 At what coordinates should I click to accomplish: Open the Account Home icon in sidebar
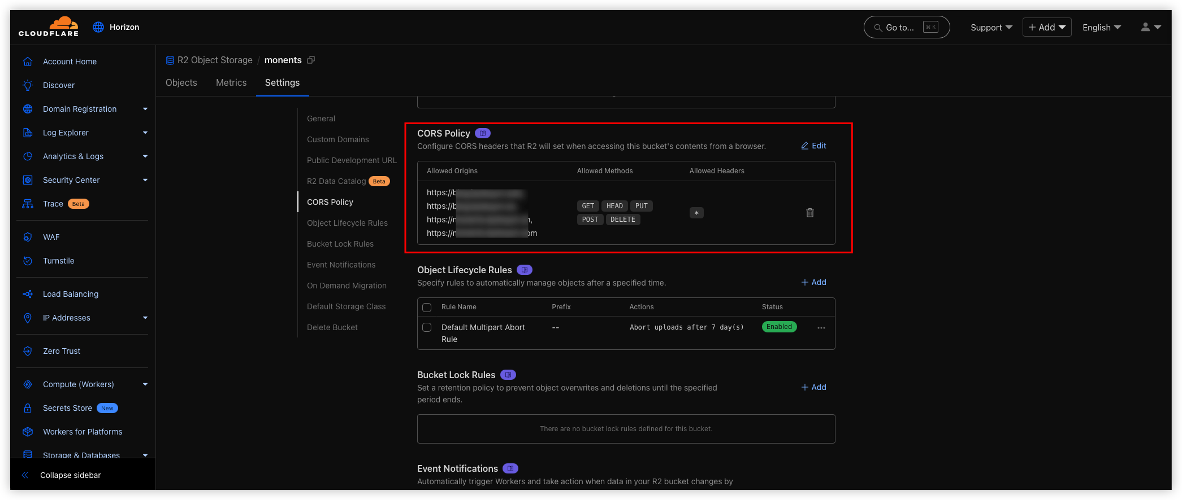28,62
